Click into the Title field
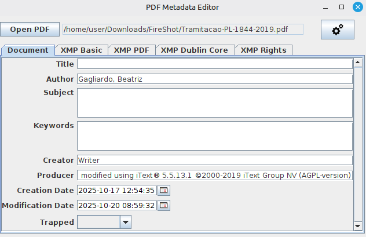The width and height of the screenshot is (366, 237). 214,64
